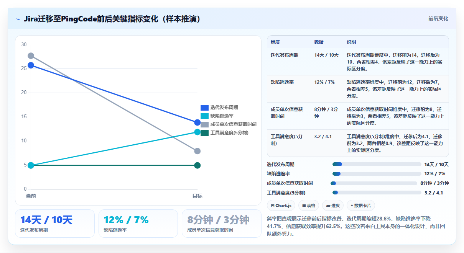The width and height of the screenshot is (464, 253).
Task: Click the gray point at 目标
Action: click(197, 151)
